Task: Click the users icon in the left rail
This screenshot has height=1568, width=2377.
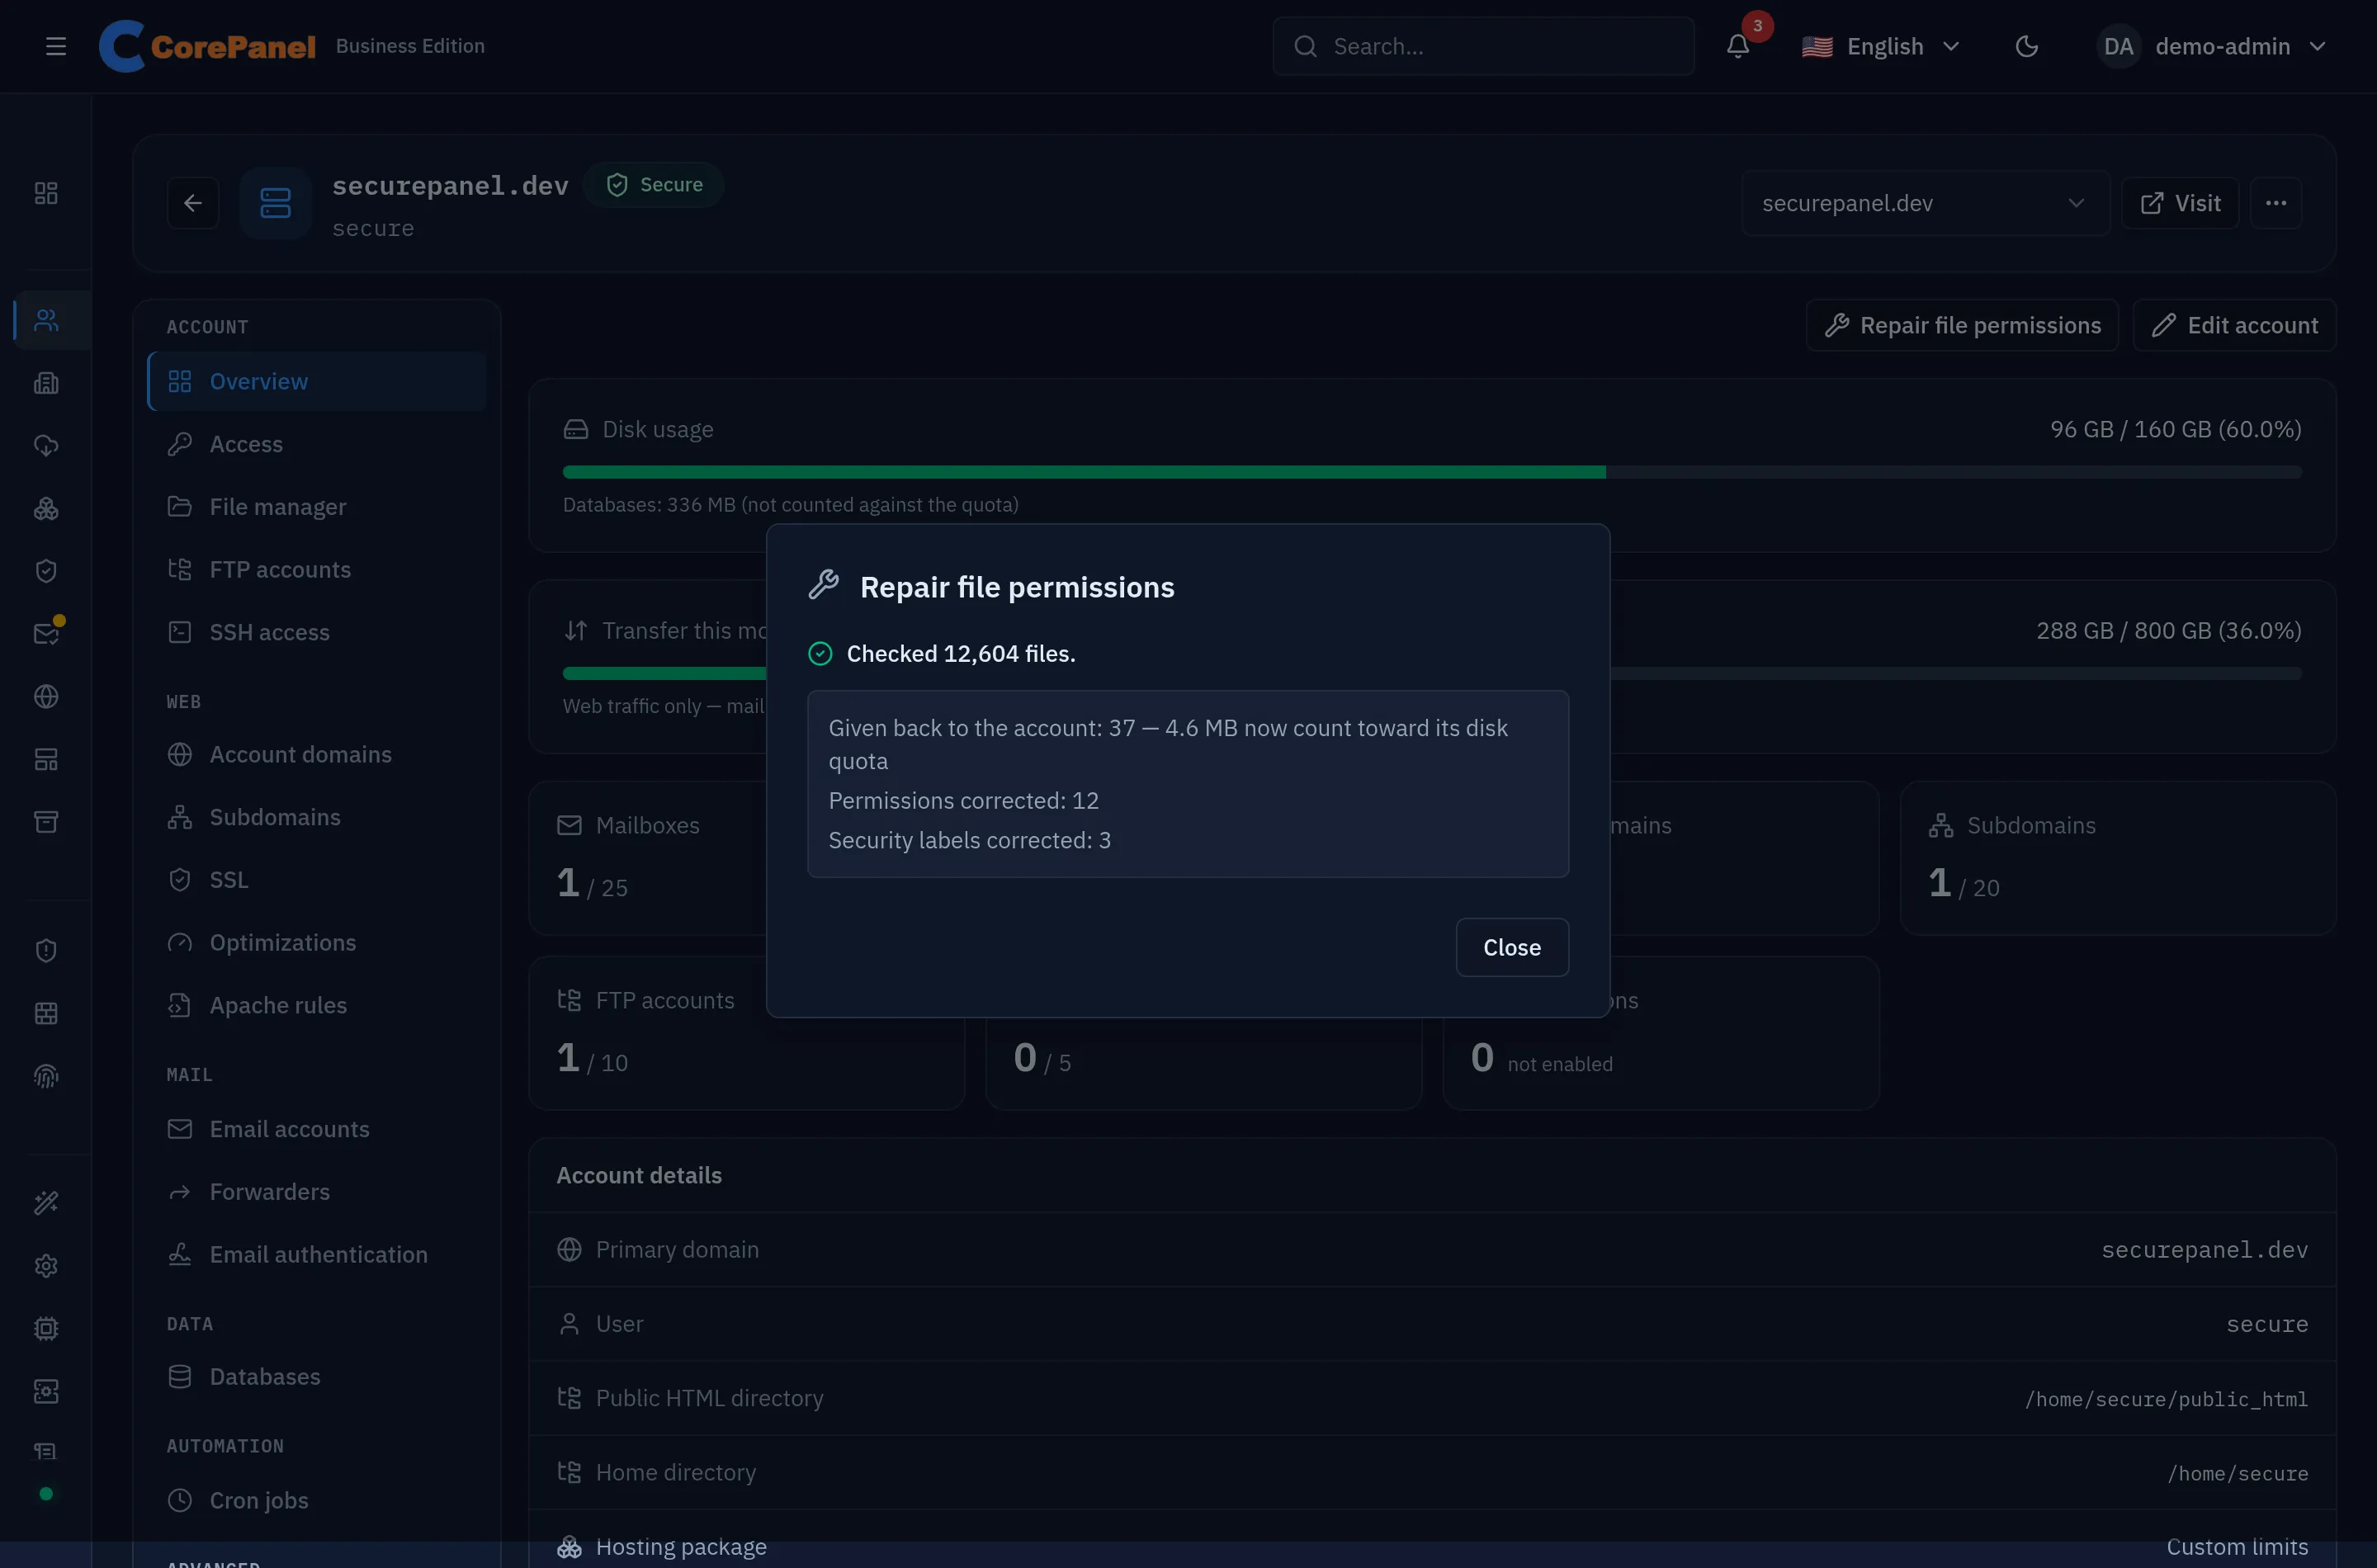Action: (x=46, y=320)
